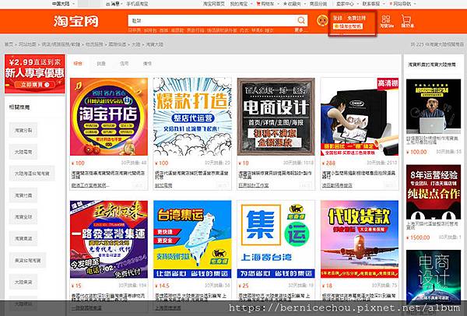The image size is (467, 316).
Task: Open the 电商设计 recommended image in right sidebar
Action: [434, 277]
